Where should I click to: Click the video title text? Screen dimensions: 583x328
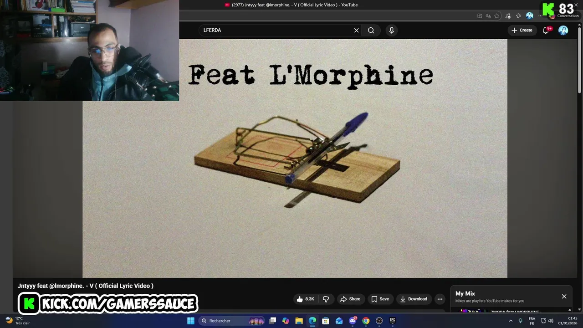tap(86, 286)
